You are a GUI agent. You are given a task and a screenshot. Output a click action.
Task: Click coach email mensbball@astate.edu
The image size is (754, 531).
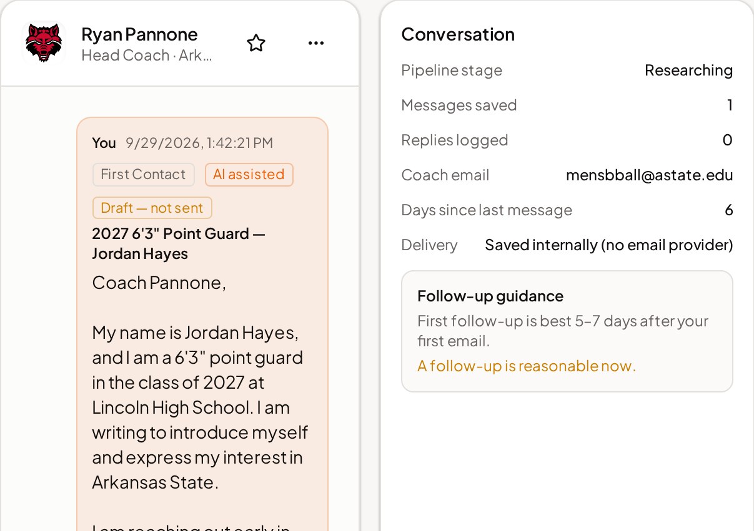click(x=649, y=175)
